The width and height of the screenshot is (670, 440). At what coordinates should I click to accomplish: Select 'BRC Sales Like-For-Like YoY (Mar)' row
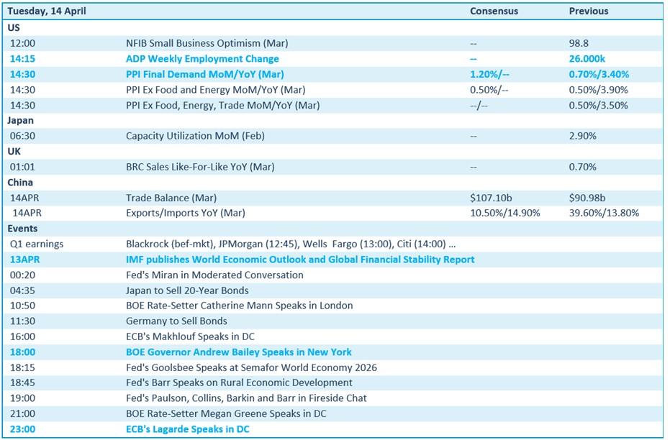pyautogui.click(x=200, y=167)
